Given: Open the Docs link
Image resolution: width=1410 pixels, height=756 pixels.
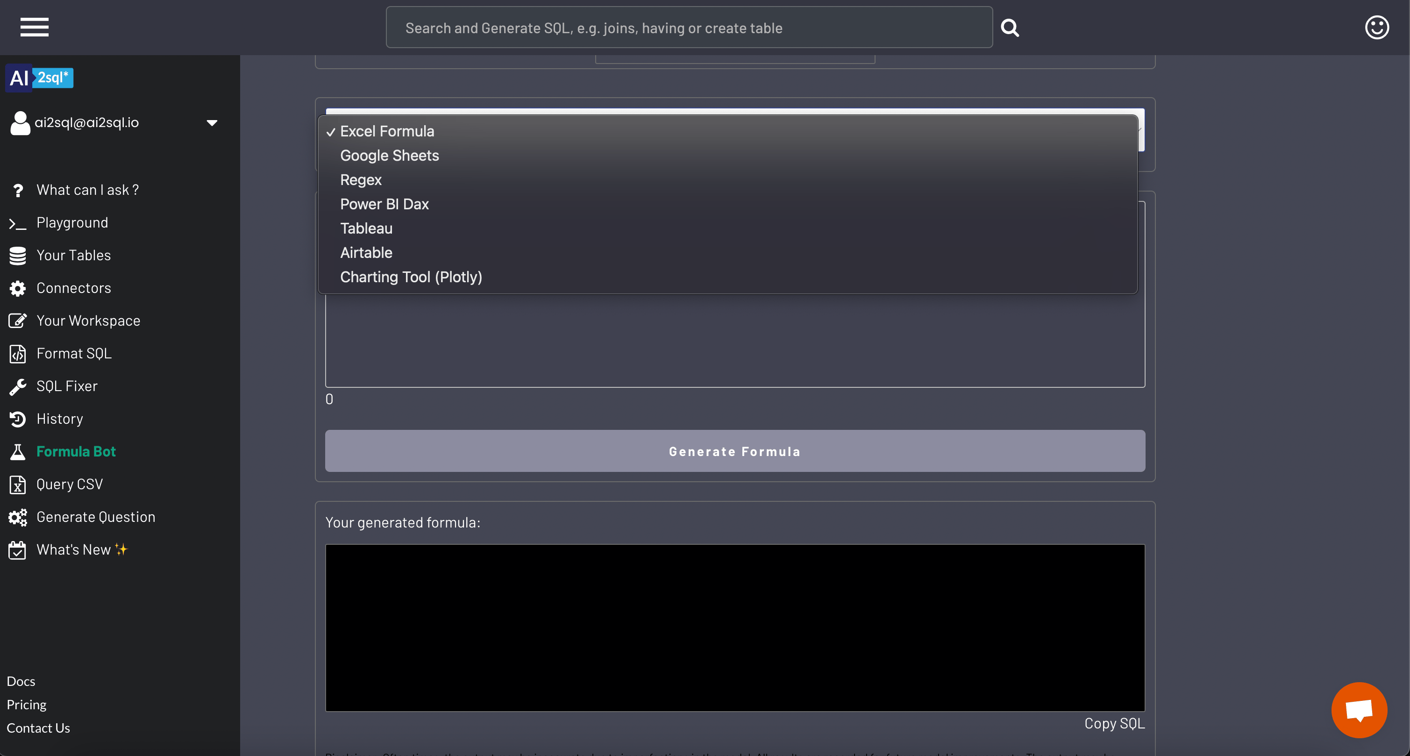Looking at the screenshot, I should pyautogui.click(x=21, y=682).
